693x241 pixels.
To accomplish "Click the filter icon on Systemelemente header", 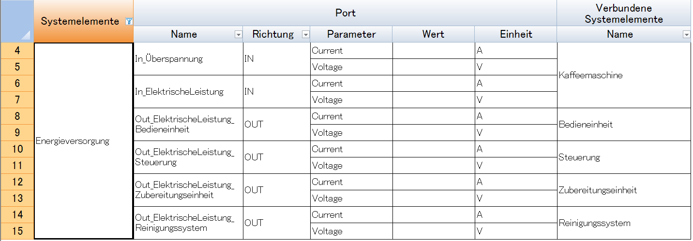I will click(x=129, y=21).
